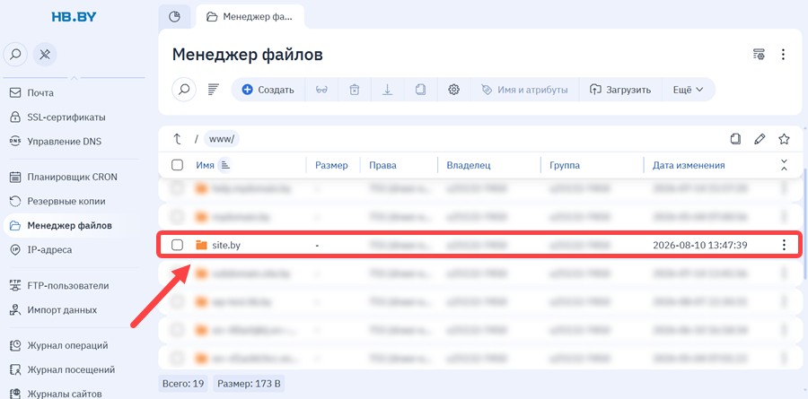Sort by the Размер column
Viewport: 808px width, 399px height.
click(331, 165)
